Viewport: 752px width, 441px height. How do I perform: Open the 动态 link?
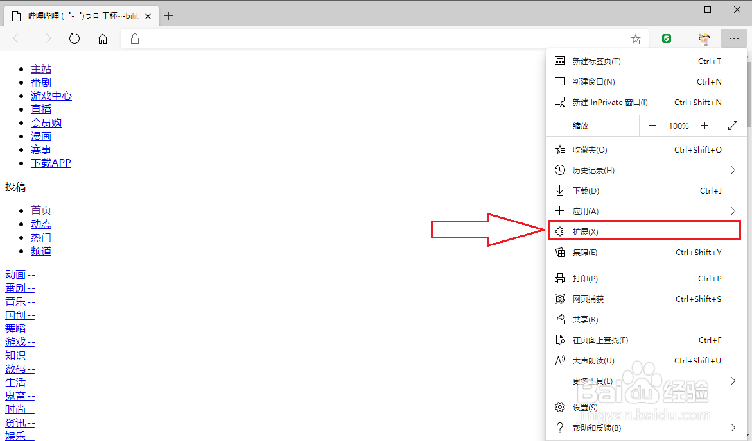[x=41, y=224]
